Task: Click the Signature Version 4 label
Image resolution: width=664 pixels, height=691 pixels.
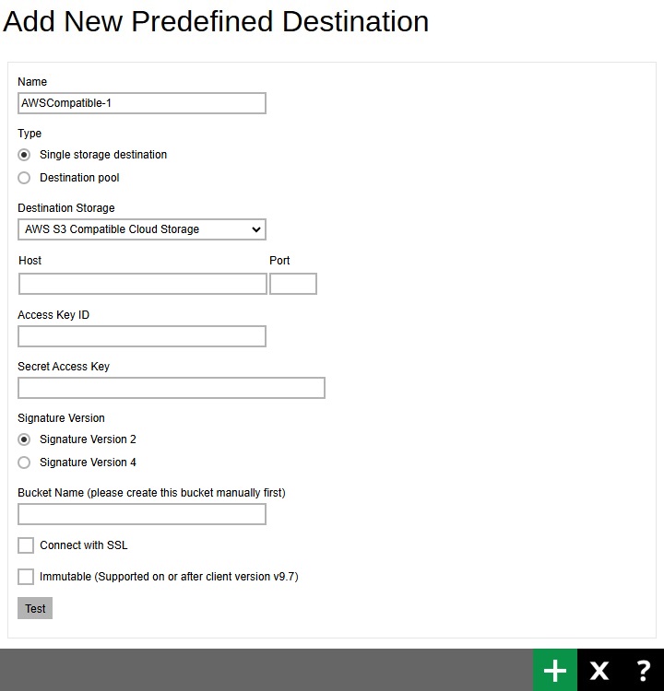Action: pyautogui.click(x=88, y=463)
